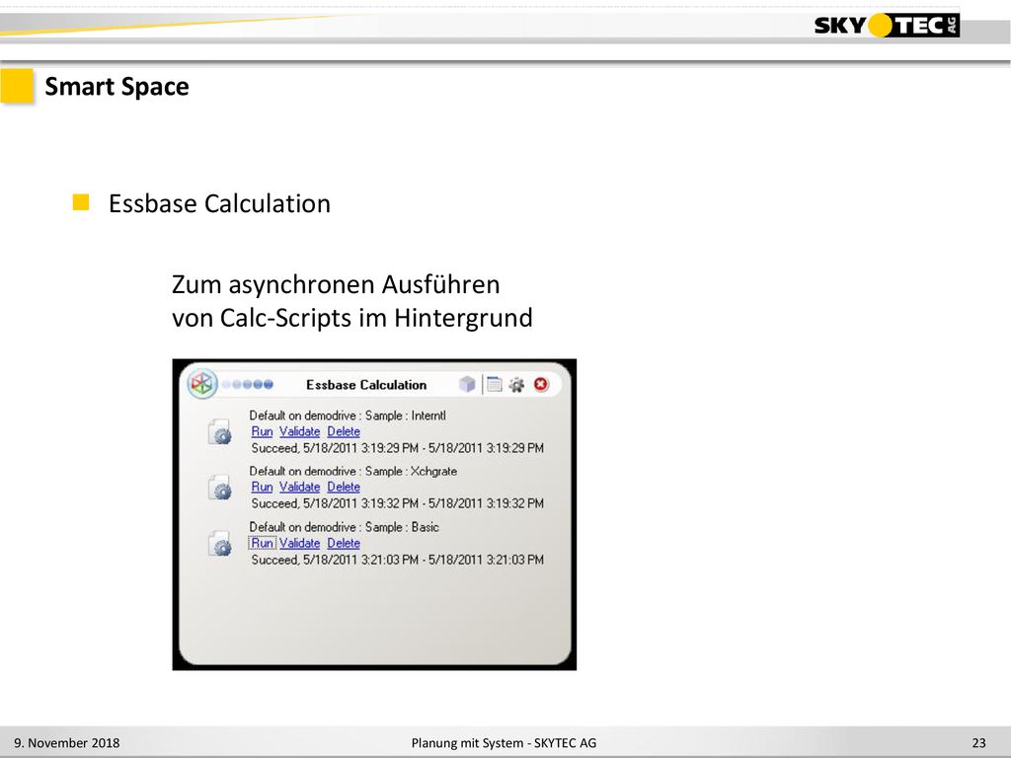The height and width of the screenshot is (758, 1011).
Task: Close the Essbase Calculation widget with the red X
Action: pyautogui.click(x=541, y=384)
